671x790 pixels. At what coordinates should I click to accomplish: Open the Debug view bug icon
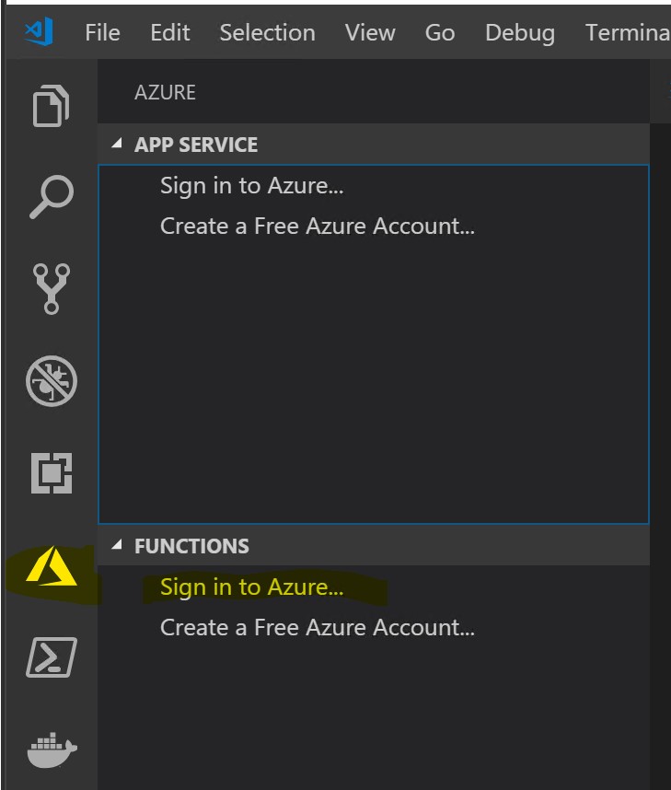52,381
